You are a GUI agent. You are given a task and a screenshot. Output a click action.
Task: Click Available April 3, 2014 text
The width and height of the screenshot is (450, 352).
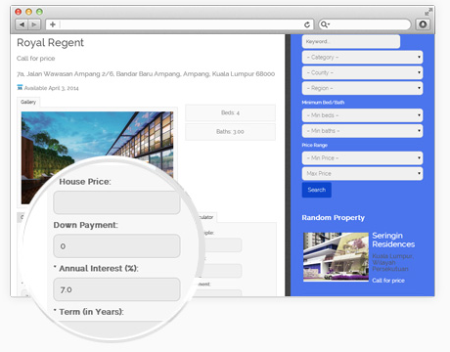(51, 88)
